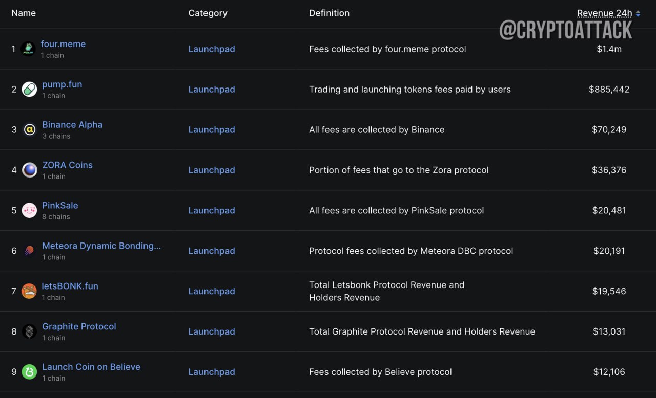Click the Revenue 24h column header
Image resolution: width=656 pixels, height=398 pixels.
[605, 14]
